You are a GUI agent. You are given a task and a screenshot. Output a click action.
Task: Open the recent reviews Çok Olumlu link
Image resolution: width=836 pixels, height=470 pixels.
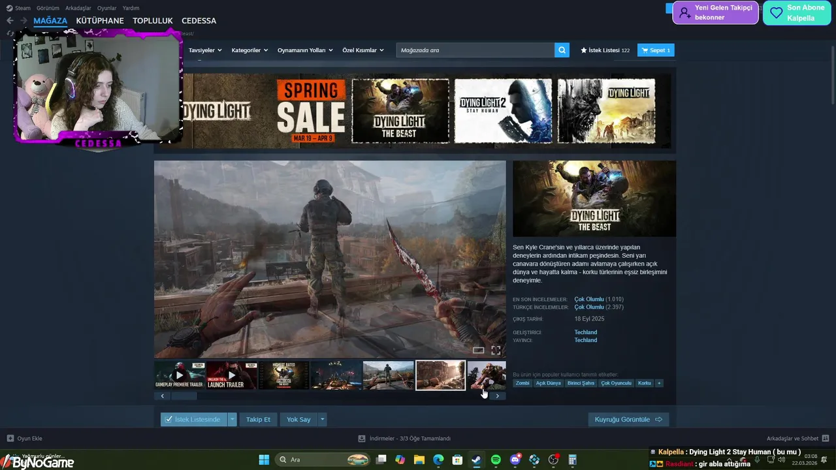point(589,299)
